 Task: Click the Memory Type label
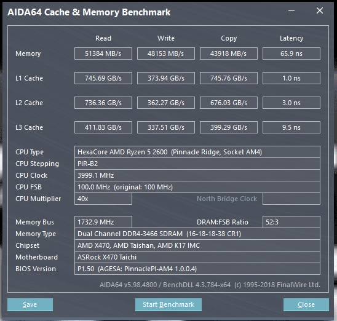click(x=36, y=234)
